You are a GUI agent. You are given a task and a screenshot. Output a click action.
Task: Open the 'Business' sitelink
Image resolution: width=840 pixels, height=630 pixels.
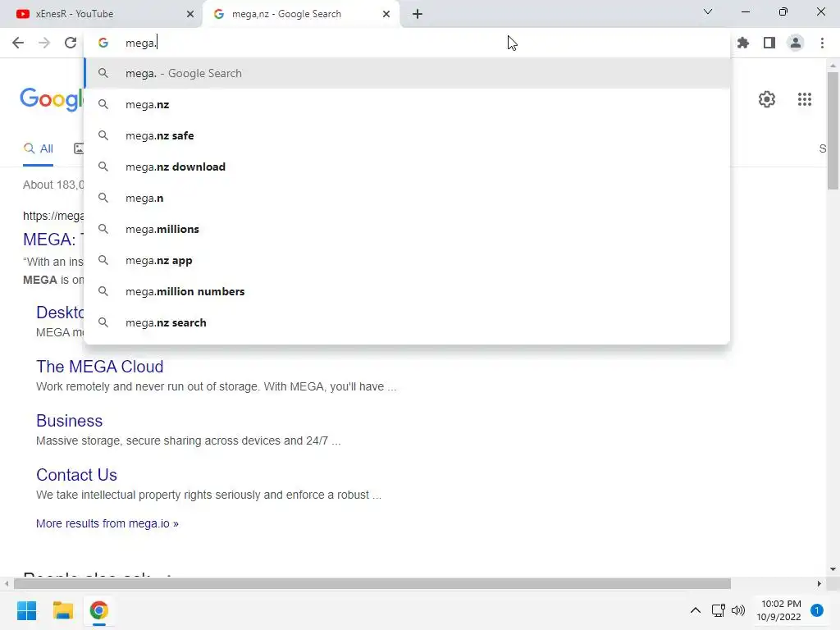point(69,421)
